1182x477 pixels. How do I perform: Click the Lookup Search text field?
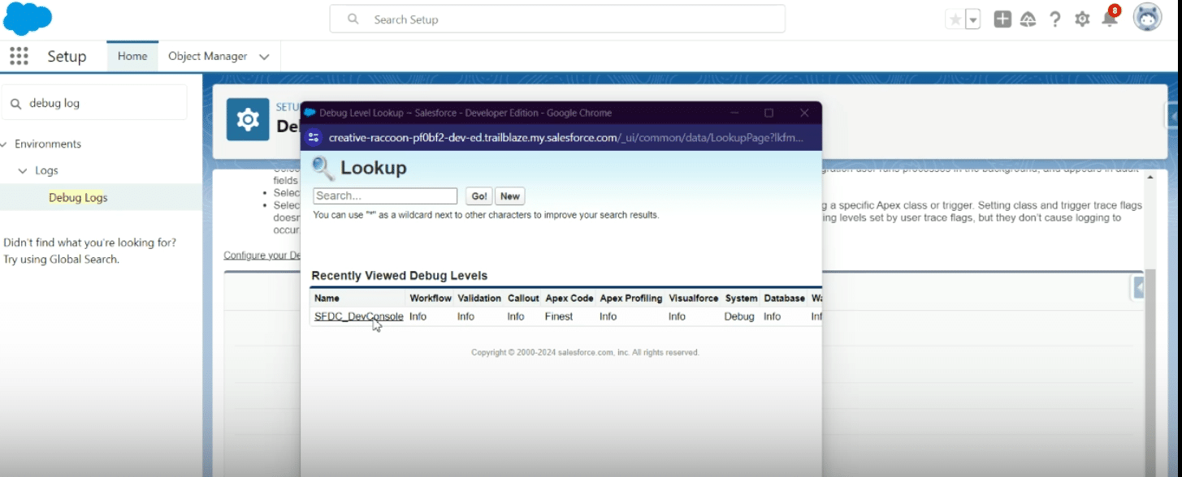click(385, 196)
